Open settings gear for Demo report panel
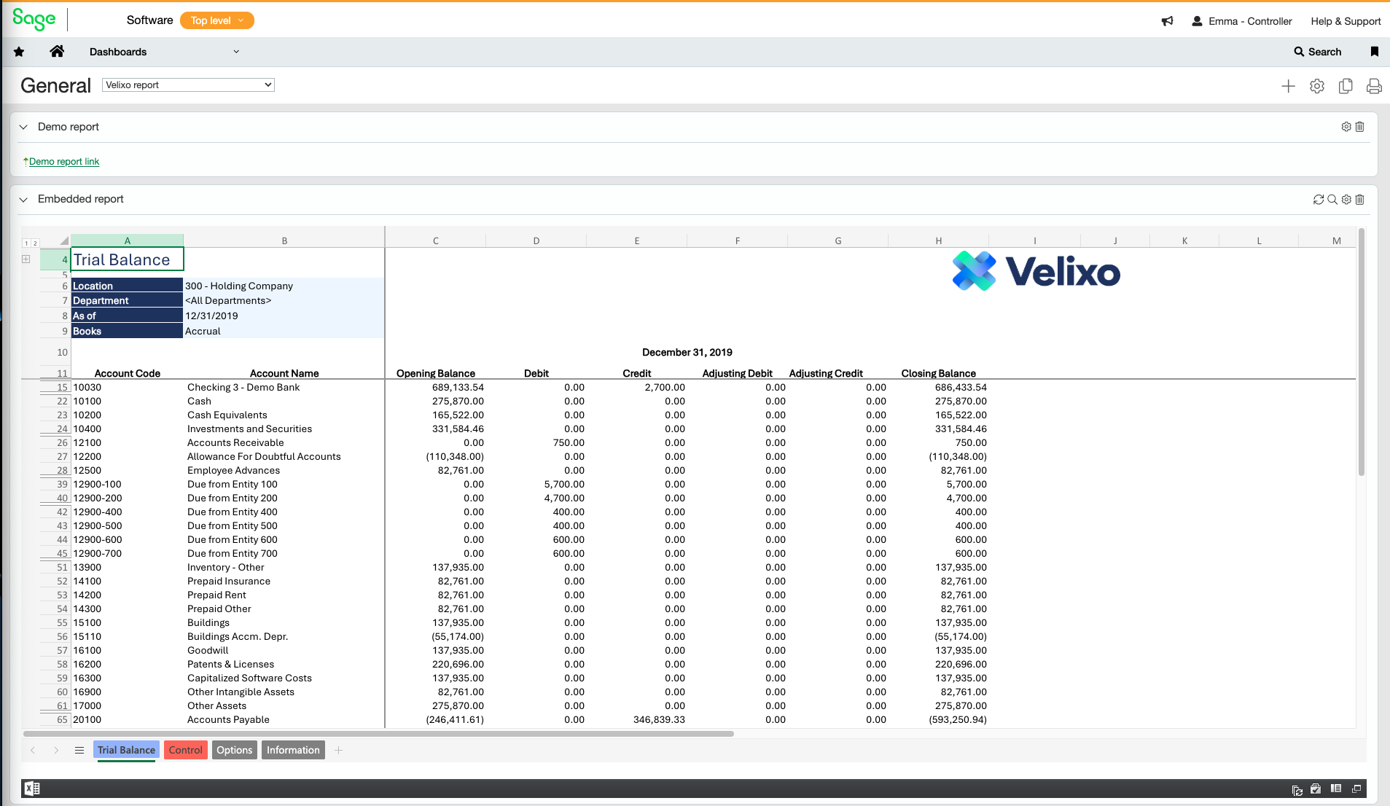Screen dimensions: 1390x806 pos(1346,127)
